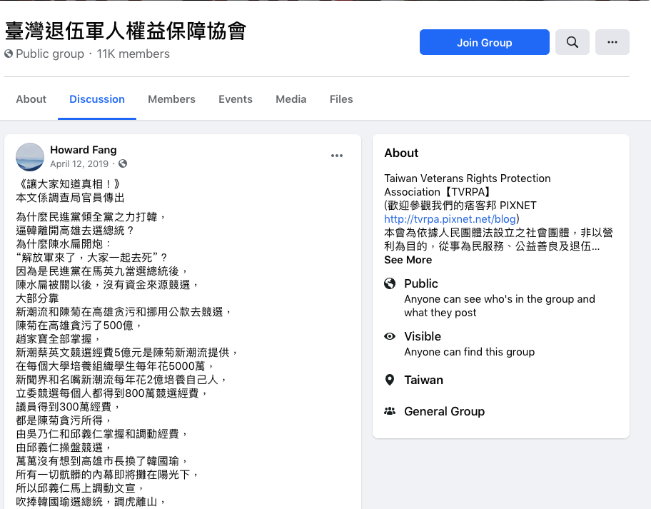Click the text 'Anyone can find this group'
The width and height of the screenshot is (651, 509).
[x=469, y=352]
